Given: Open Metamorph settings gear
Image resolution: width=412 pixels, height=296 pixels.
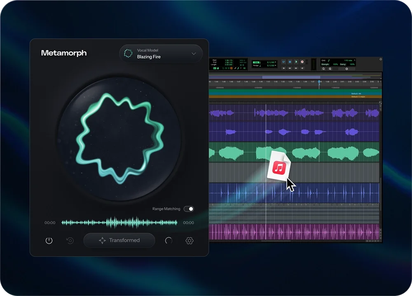Looking at the screenshot, I should pos(190,240).
